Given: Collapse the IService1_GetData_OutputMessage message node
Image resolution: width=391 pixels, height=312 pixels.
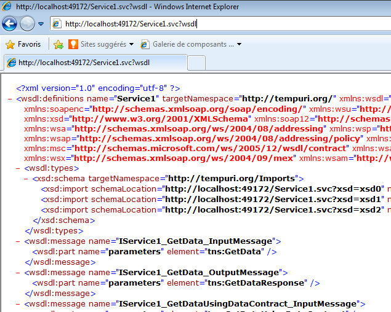Looking at the screenshot, I should [x=18, y=272].
